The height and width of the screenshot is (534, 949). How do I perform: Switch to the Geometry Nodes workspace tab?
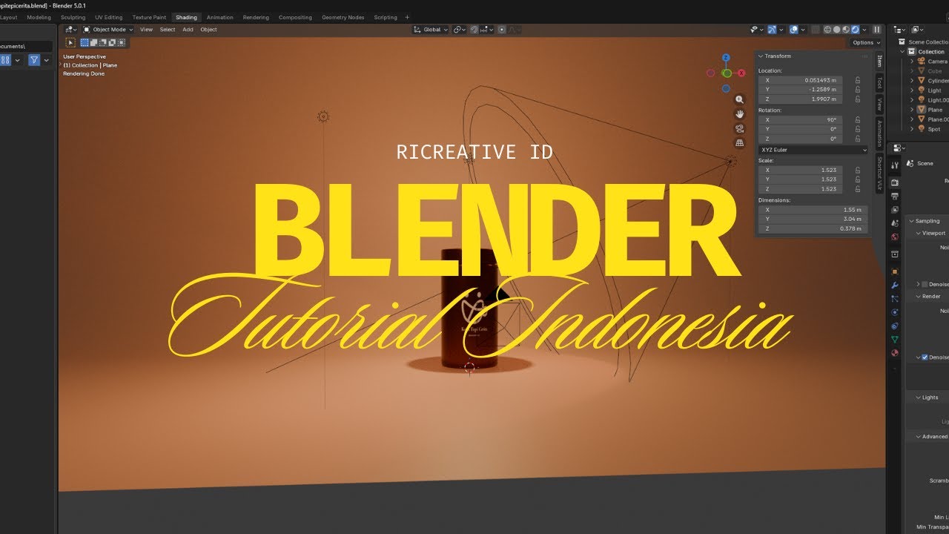tap(343, 17)
